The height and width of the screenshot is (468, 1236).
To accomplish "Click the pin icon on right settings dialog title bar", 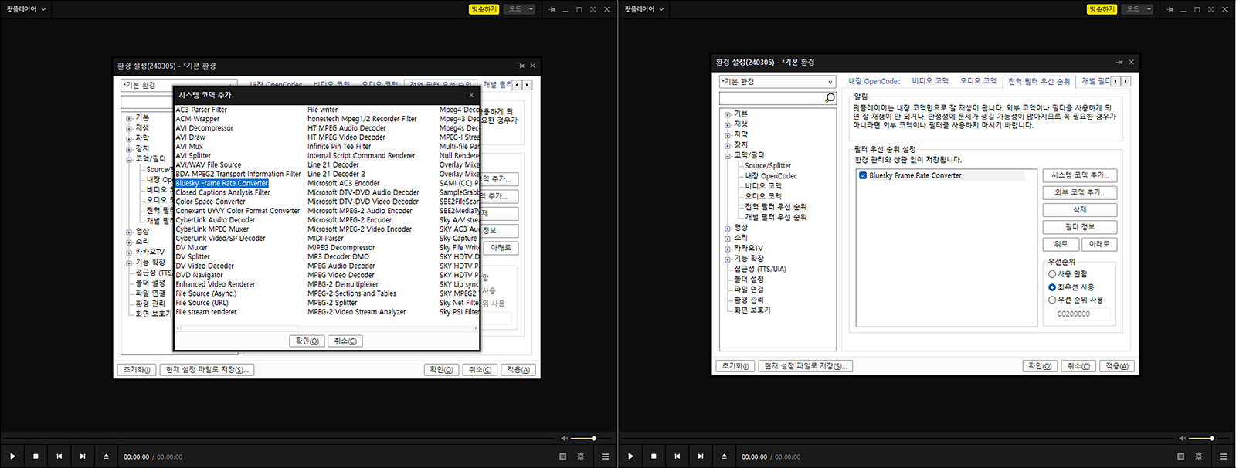I will [x=1119, y=63].
